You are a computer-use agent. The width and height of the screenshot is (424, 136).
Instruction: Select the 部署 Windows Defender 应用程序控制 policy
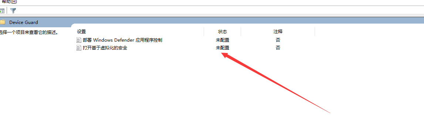tap(122, 40)
